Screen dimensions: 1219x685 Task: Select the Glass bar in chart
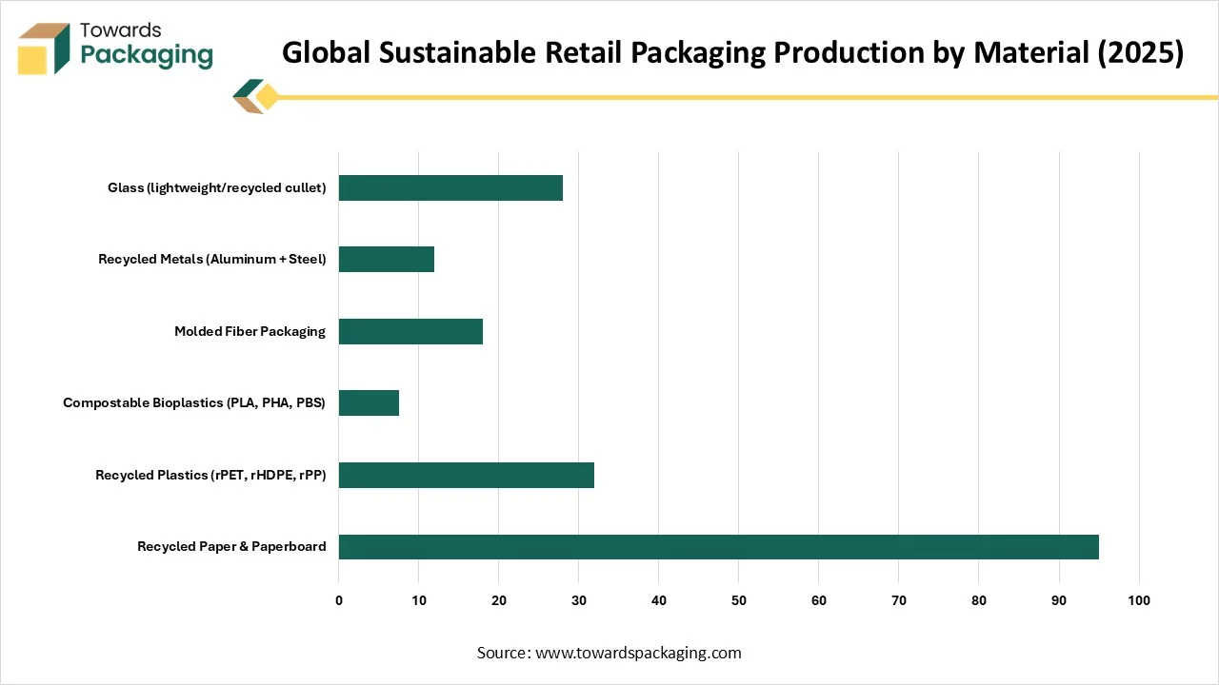(x=450, y=187)
